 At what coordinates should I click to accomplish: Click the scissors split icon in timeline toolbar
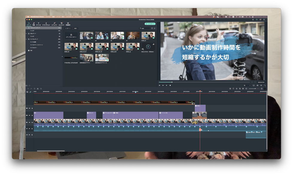(38, 89)
